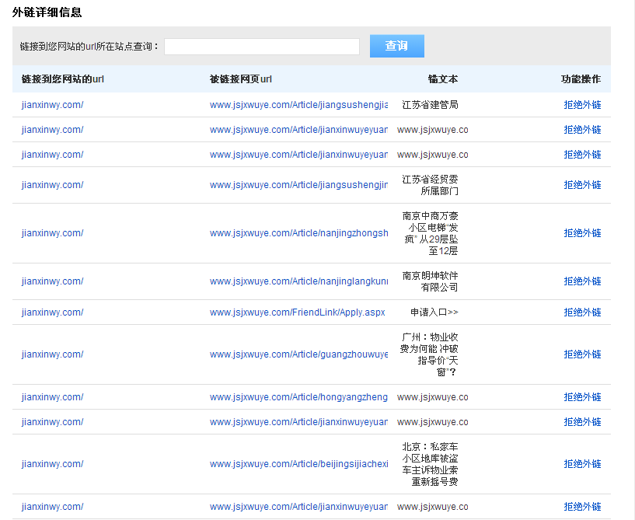Viewport: 635px width, 520px height.
Task: Open the hongyangzheng article url link
Action: [298, 397]
